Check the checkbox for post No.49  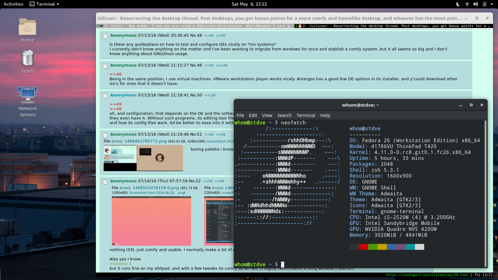coord(105,66)
